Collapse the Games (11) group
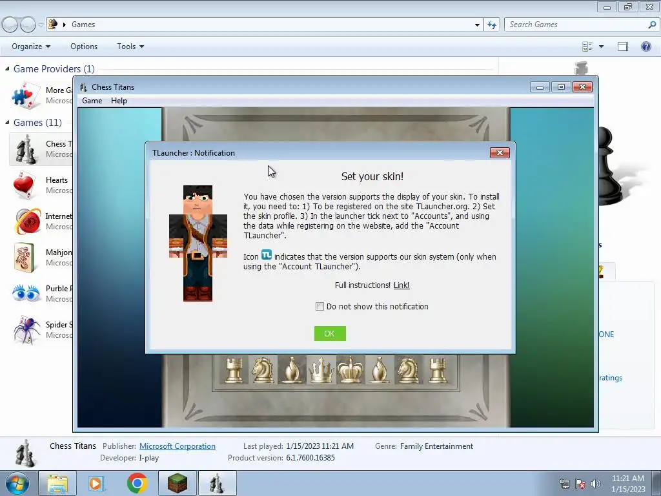This screenshot has width=661, height=496. [7, 122]
